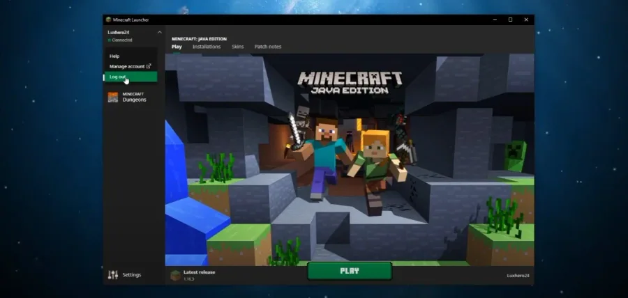Screen dimensions: 628x298
Task: Switch to the Skins tab
Action: pyautogui.click(x=237, y=47)
